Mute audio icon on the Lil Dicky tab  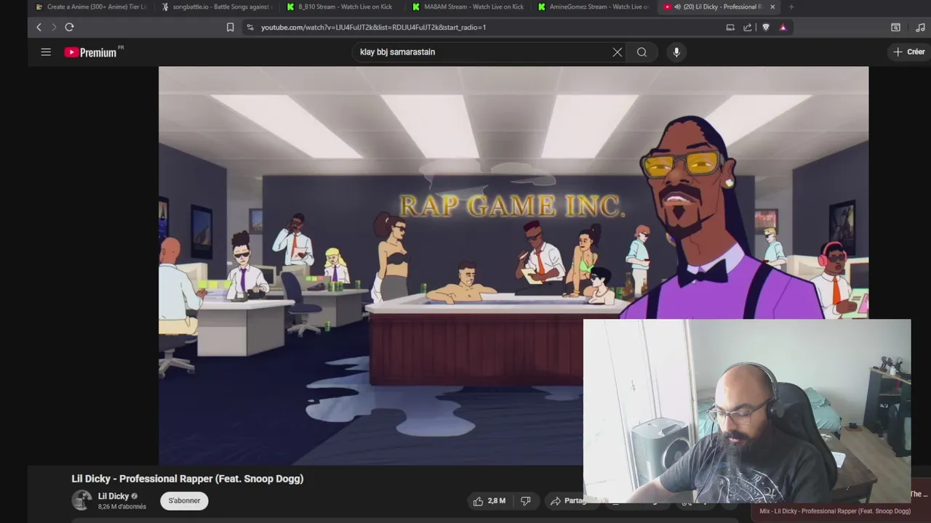click(x=677, y=7)
